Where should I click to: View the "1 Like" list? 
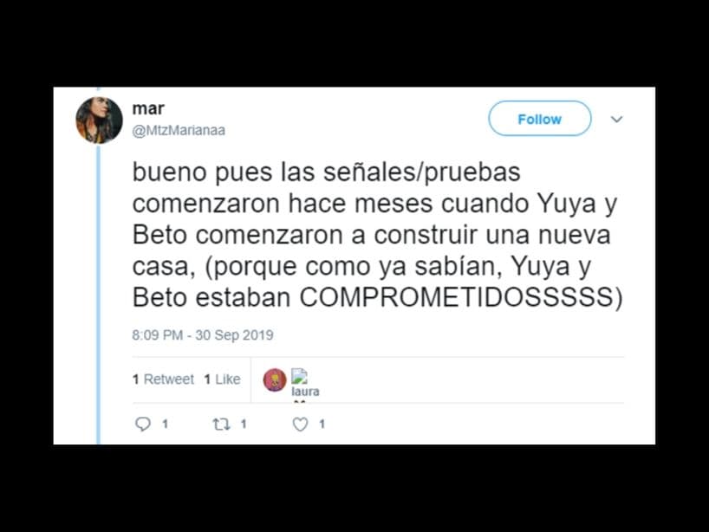pyautogui.click(x=222, y=379)
